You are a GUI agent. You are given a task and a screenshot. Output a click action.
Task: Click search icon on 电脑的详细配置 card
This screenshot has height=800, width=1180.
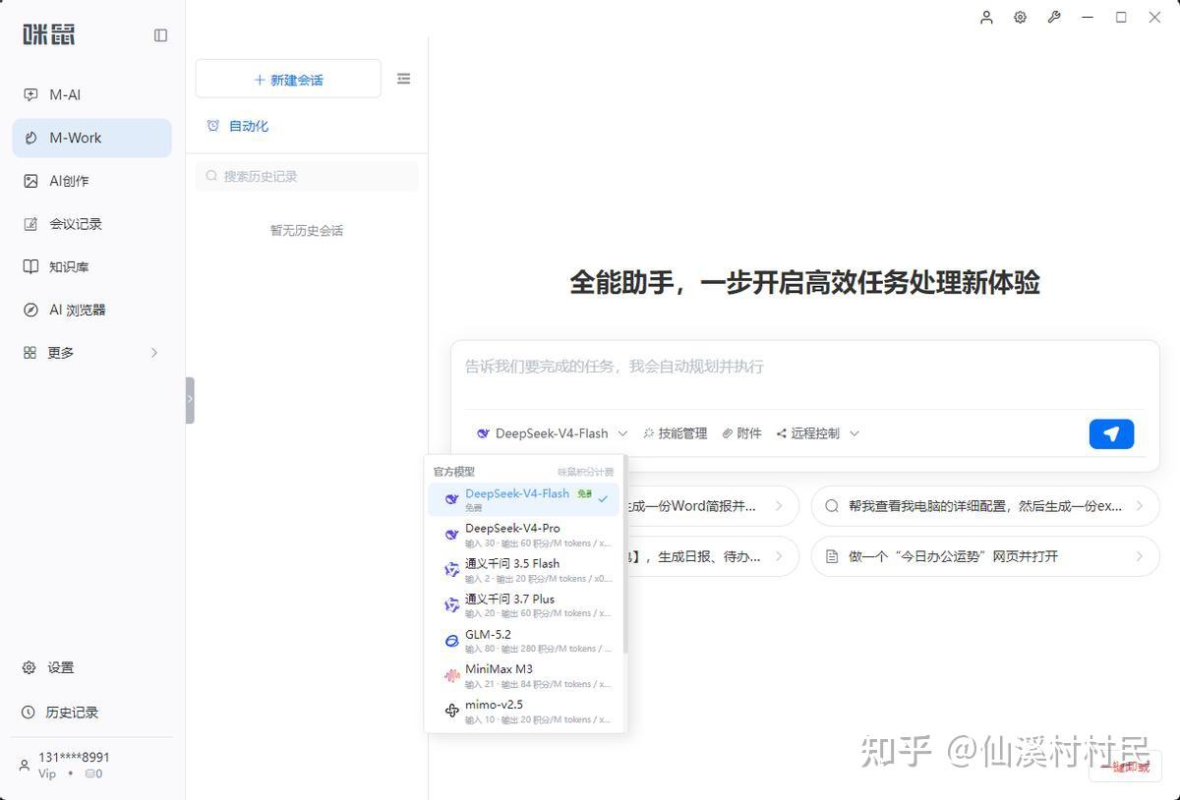[832, 506]
